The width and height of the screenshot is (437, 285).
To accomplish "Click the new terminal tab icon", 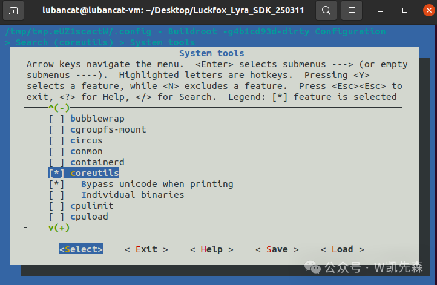I will coord(13,11).
